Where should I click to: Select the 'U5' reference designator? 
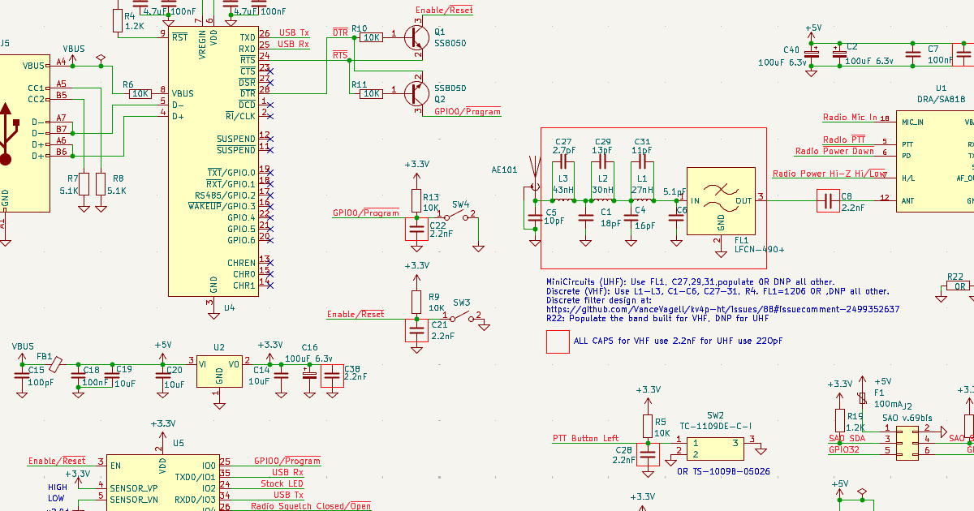(x=179, y=444)
